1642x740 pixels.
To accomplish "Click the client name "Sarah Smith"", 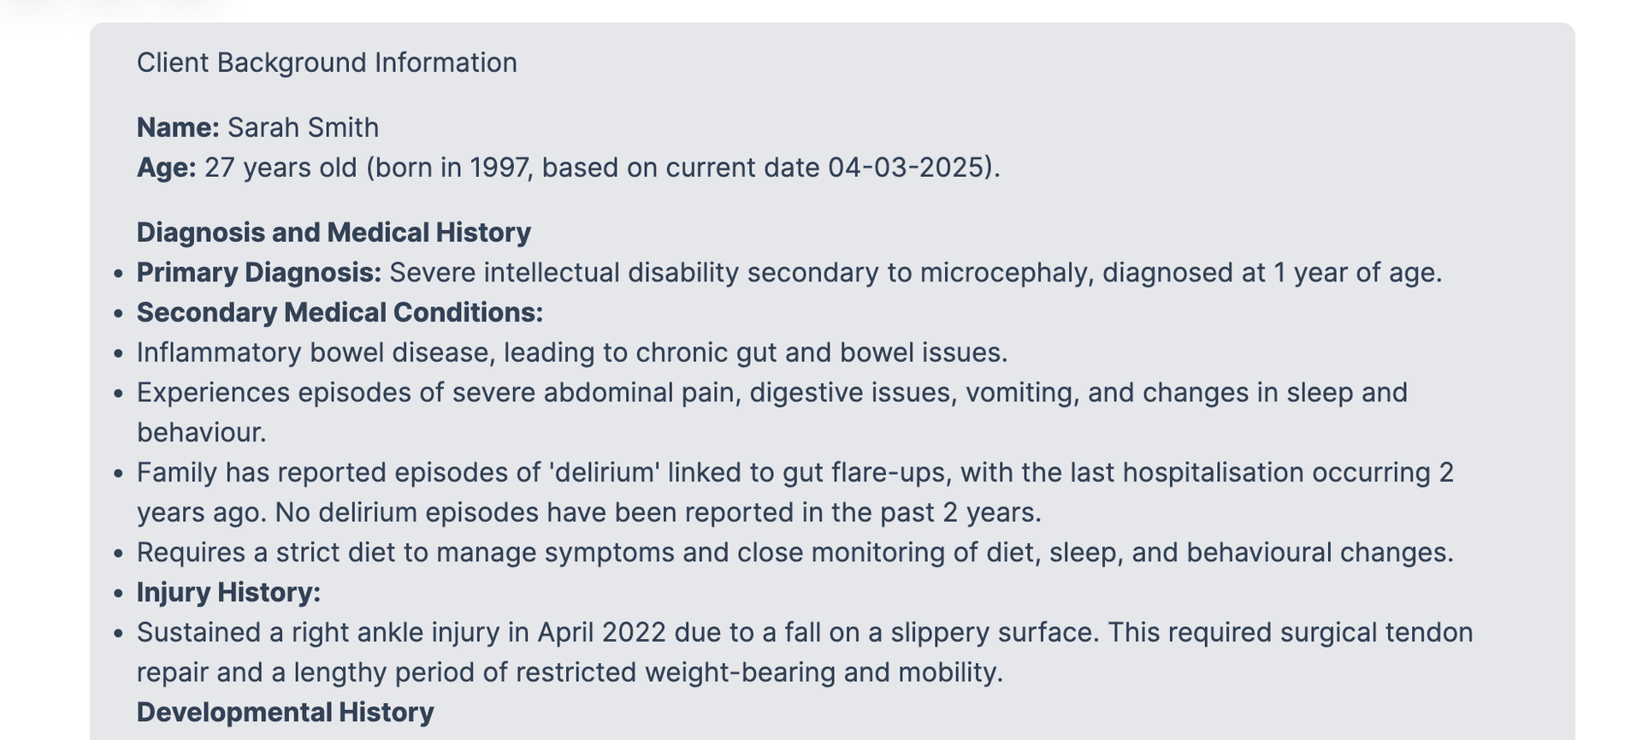I will [x=303, y=127].
